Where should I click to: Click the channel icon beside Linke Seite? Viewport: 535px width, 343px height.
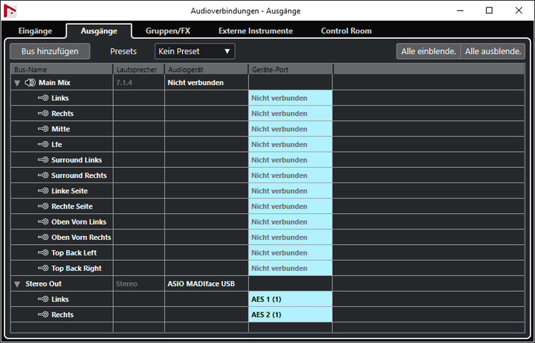[x=43, y=191]
